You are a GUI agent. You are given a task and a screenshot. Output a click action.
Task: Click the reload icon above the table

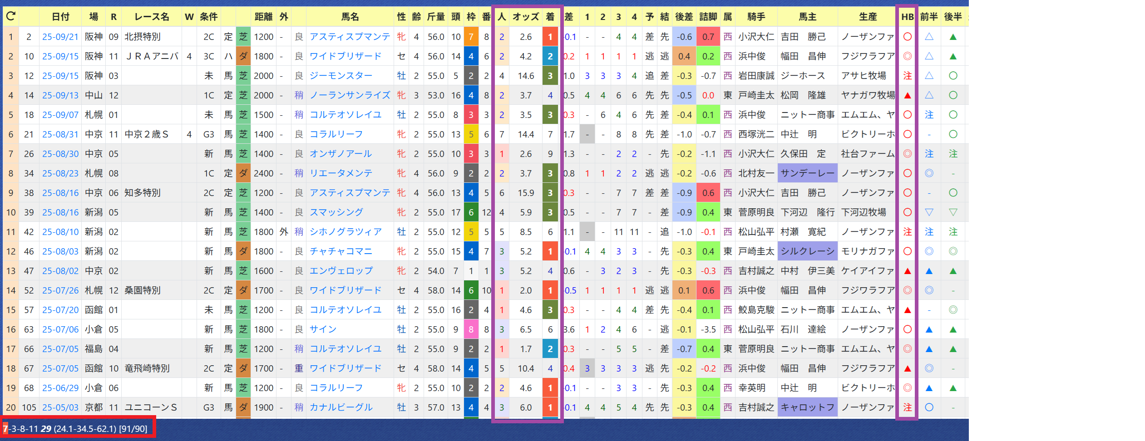tap(11, 17)
